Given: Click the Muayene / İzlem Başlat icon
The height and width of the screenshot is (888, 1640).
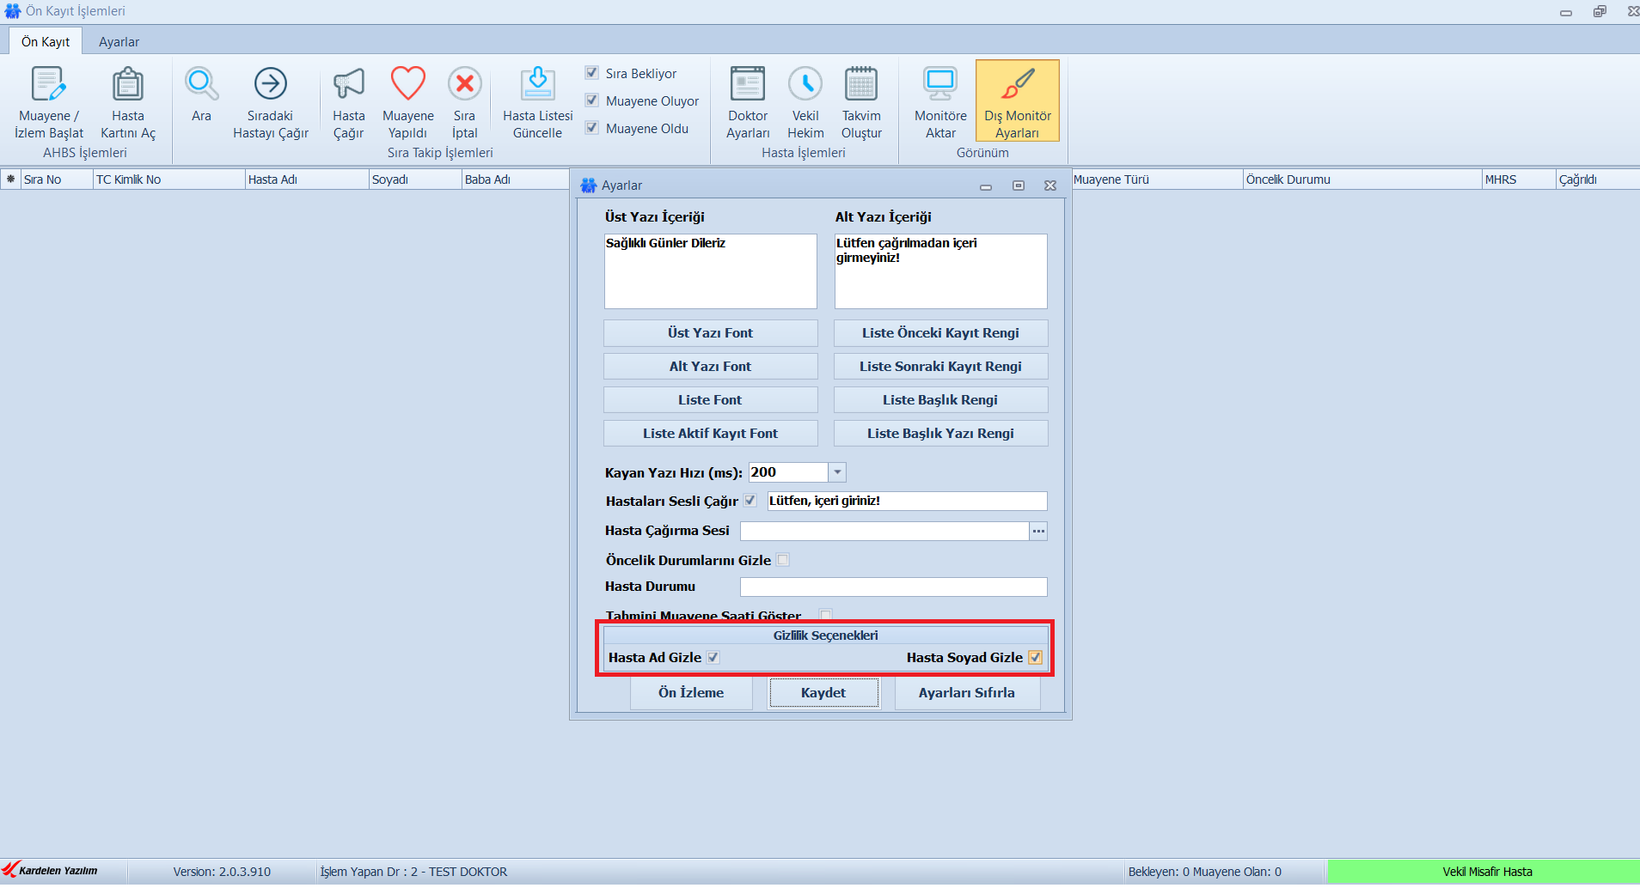Looking at the screenshot, I should tap(48, 85).
